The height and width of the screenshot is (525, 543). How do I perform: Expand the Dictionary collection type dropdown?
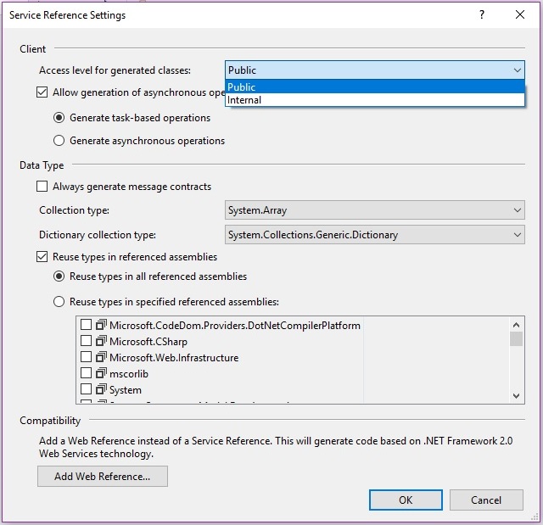click(x=518, y=235)
